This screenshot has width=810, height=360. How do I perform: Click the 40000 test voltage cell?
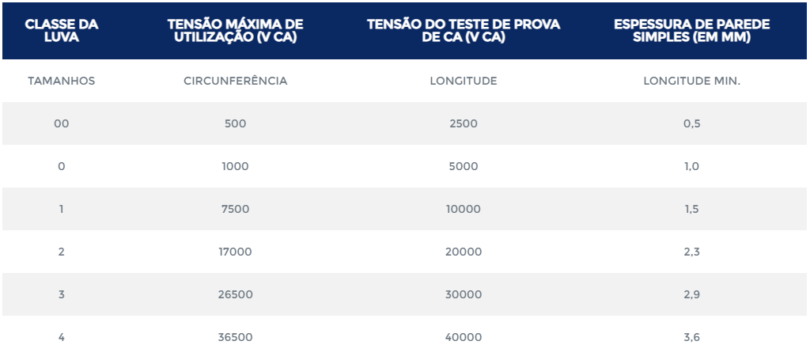pyautogui.click(x=464, y=337)
